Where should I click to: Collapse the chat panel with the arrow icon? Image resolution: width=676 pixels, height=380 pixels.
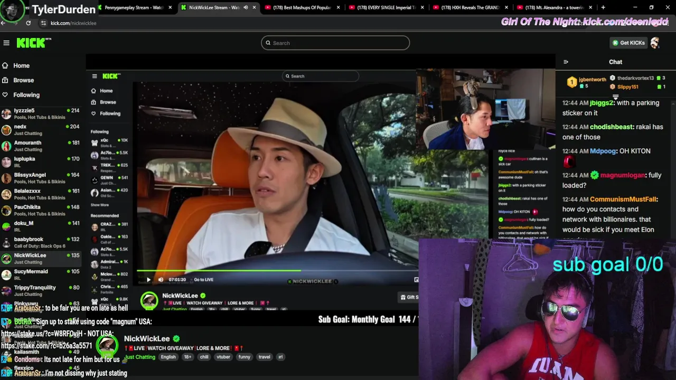[566, 62]
